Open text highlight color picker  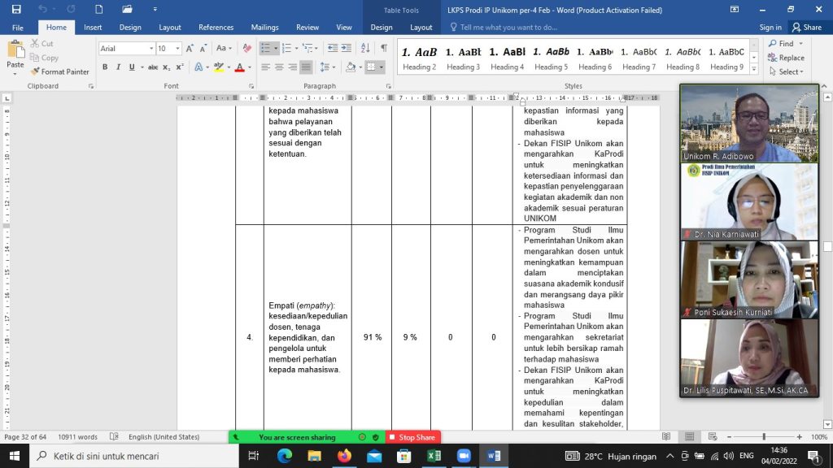point(221,67)
